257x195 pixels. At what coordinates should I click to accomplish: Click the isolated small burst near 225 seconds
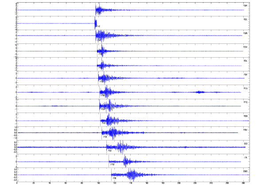coord(200,92)
